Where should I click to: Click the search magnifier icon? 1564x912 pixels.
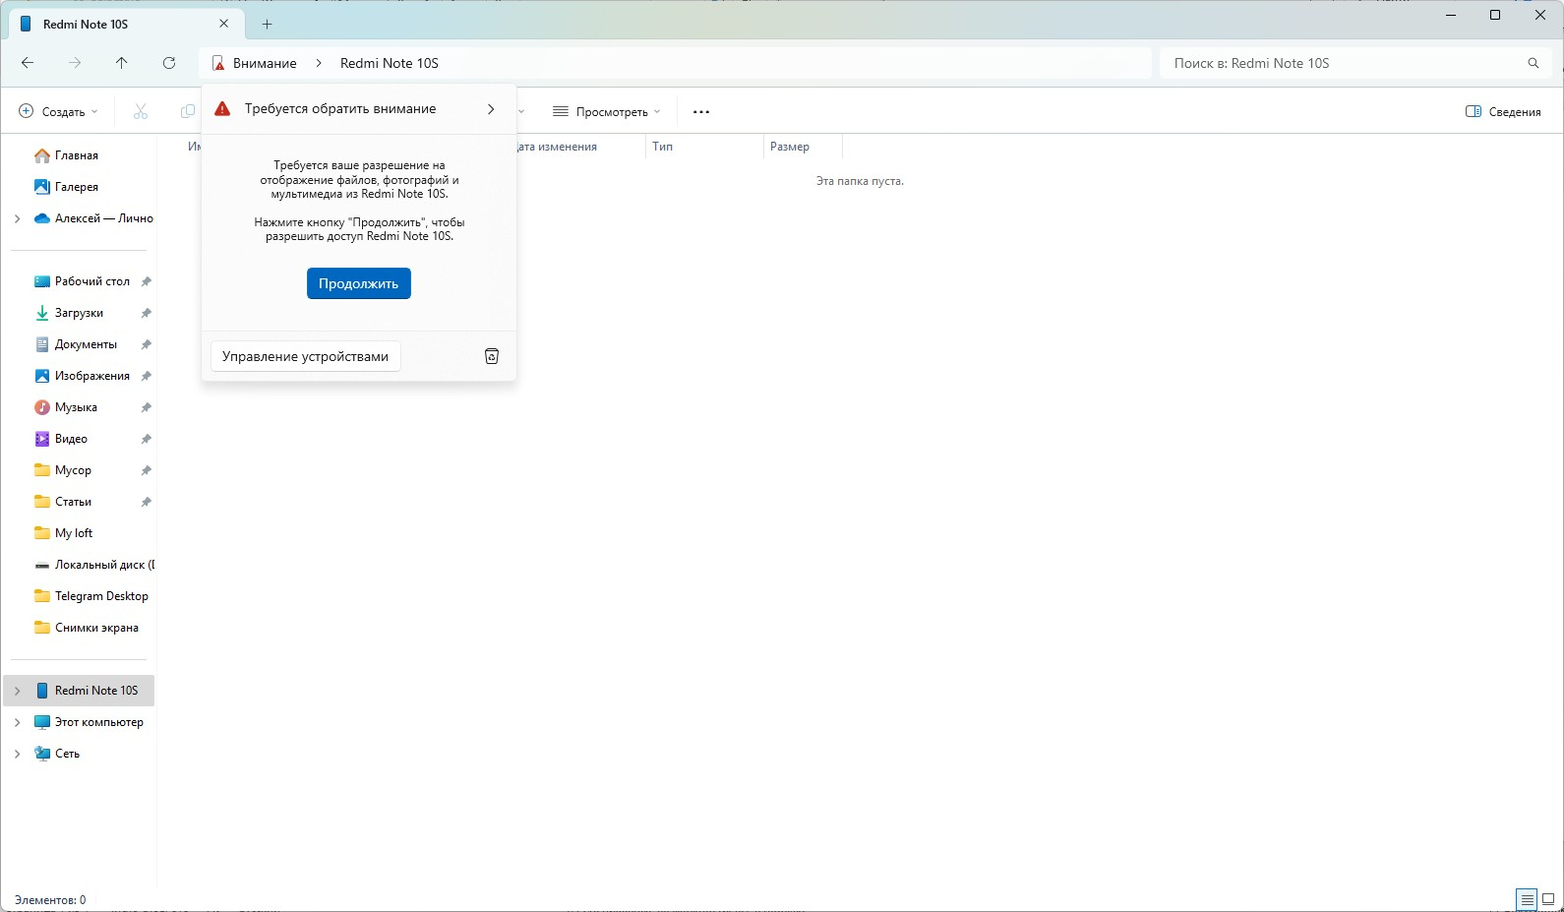pos(1533,63)
